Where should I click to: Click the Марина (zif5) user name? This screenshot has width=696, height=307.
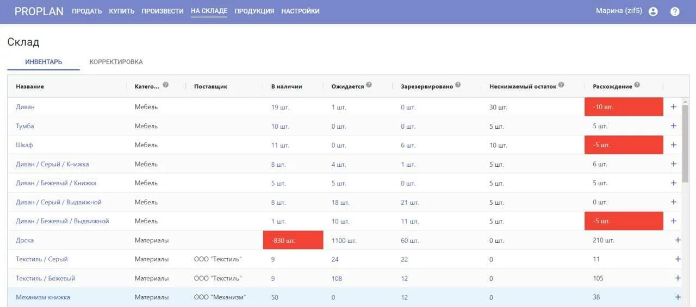pyautogui.click(x=619, y=11)
